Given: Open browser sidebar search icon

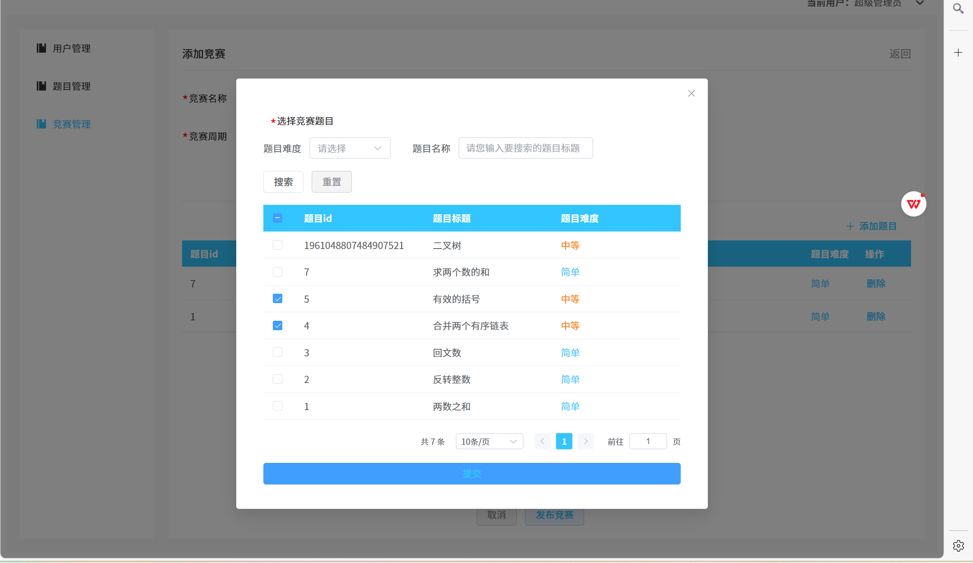Looking at the screenshot, I should pyautogui.click(x=958, y=9).
